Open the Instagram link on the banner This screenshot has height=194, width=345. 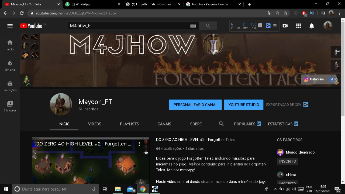314,79
